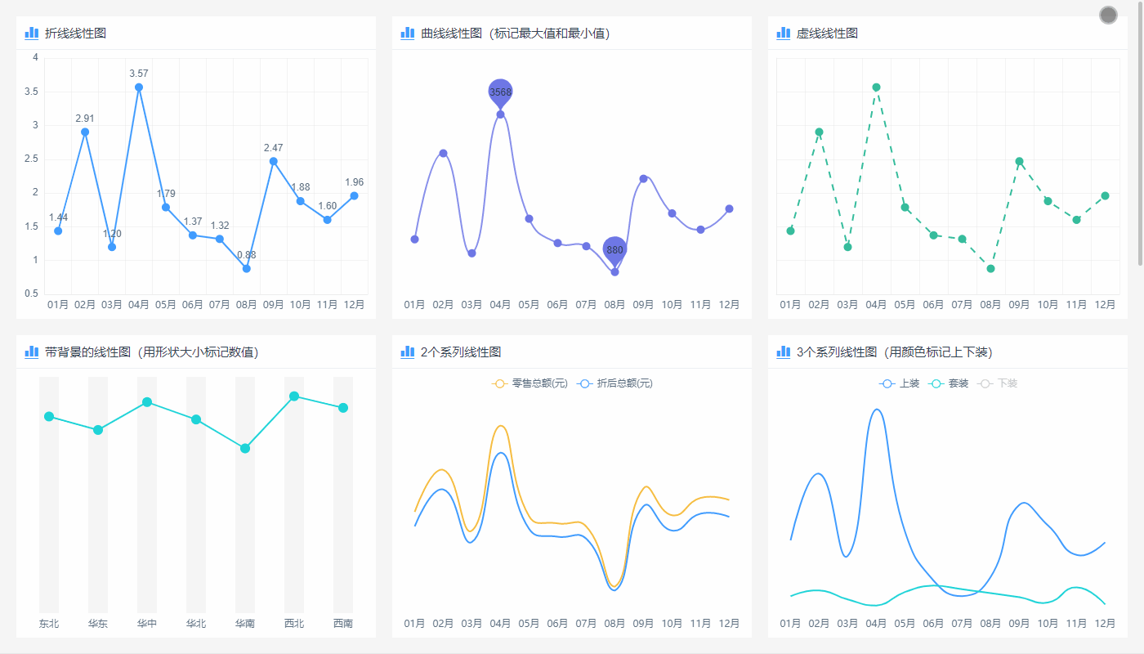Hide the 上装 series via legend
Screen dimensions: 1144x654
(x=899, y=383)
